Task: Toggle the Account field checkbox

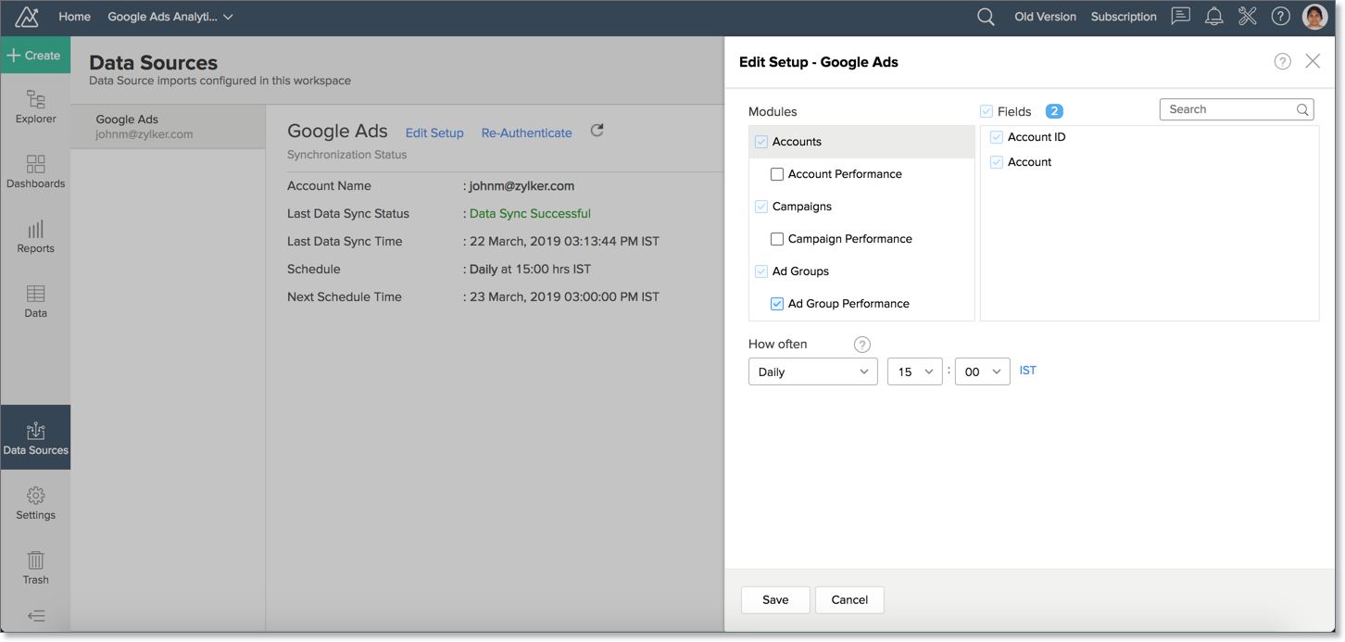Action: point(997,162)
